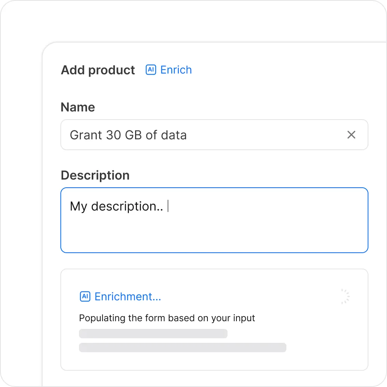Clear the Name field with the X icon

pyautogui.click(x=351, y=135)
